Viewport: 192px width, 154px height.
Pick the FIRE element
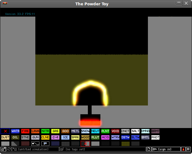pyautogui.click(x=25, y=131)
